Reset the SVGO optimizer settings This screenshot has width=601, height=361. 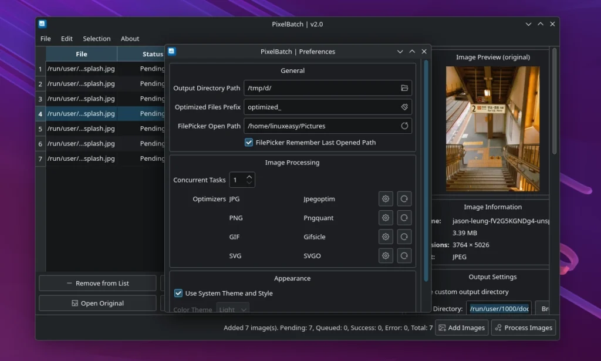point(404,255)
